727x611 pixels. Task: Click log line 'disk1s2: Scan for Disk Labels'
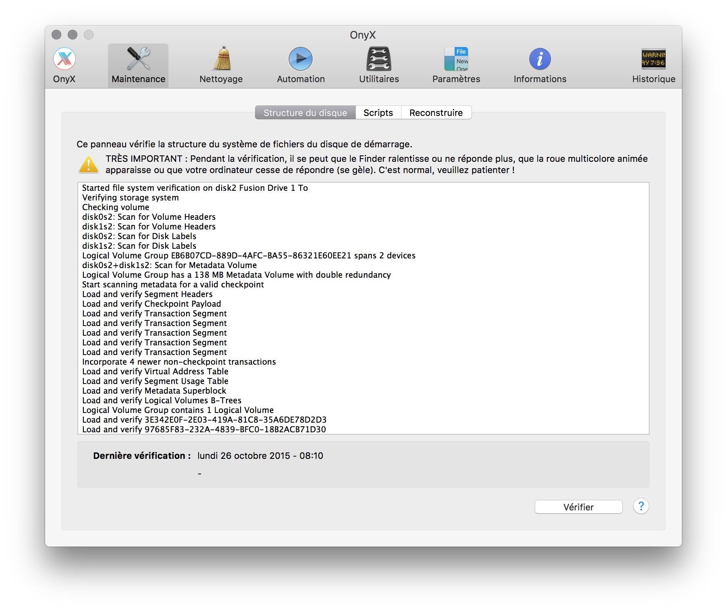[x=139, y=246]
